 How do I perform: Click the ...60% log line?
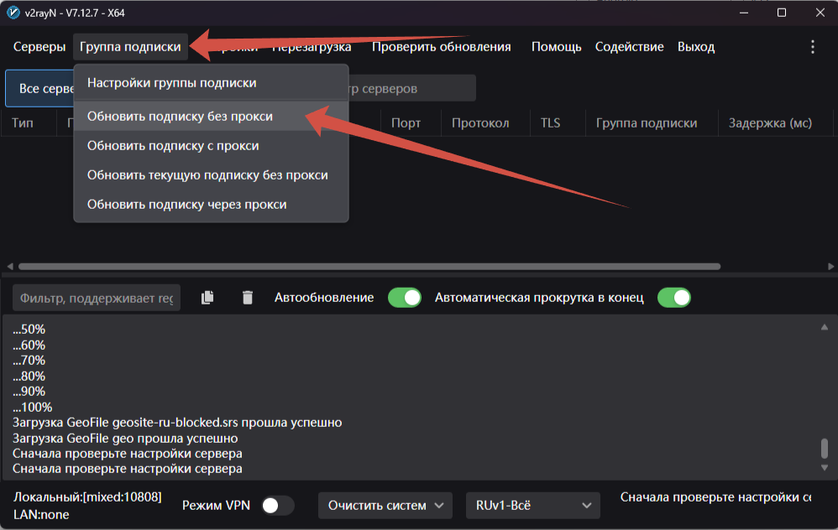pos(29,345)
